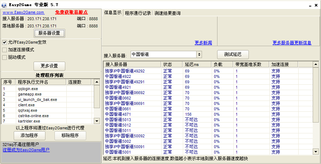Sort by 延迟ms column header

[x=197, y=65]
